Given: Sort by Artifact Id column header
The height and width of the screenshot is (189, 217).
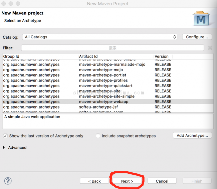Looking at the screenshot, I should pyautogui.click(x=115, y=57).
